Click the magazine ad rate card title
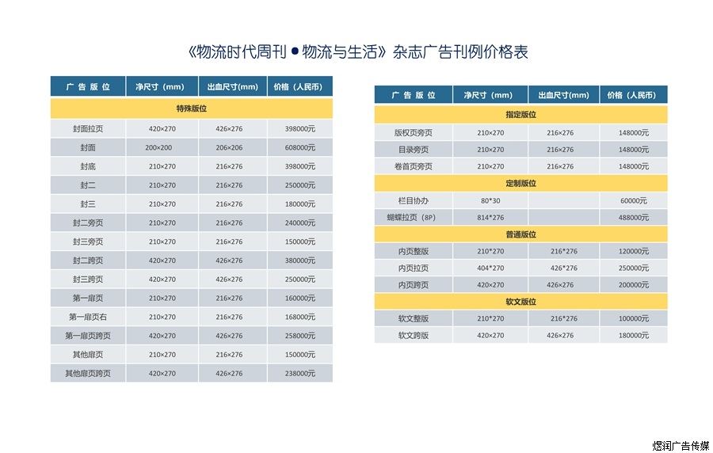The image size is (713, 453). pyautogui.click(x=357, y=51)
